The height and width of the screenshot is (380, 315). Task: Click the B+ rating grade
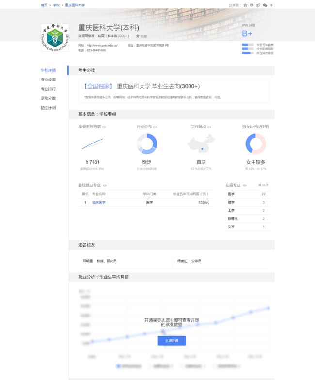point(247,33)
